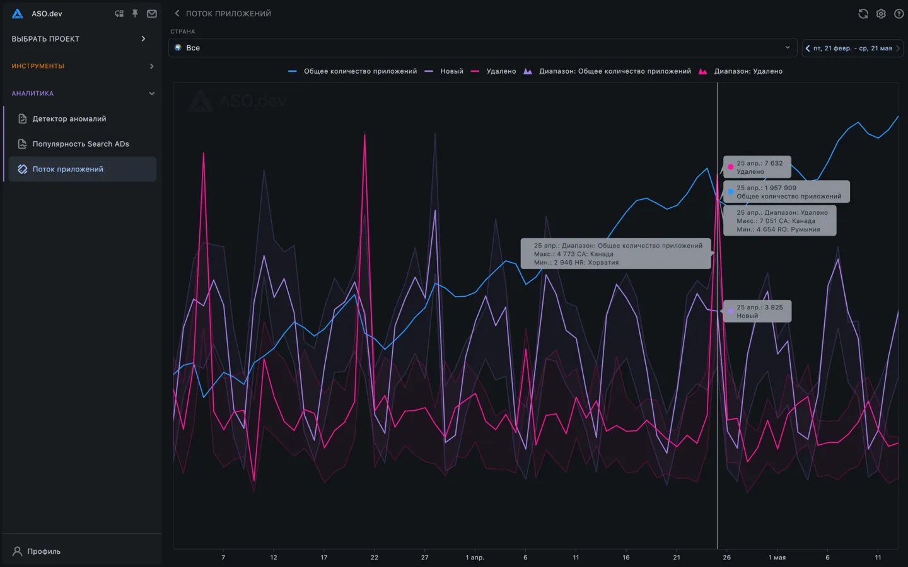This screenshot has width=908, height=567.
Task: Toggle the 'Общее количество приложений' line series in legend
Action: coord(359,71)
